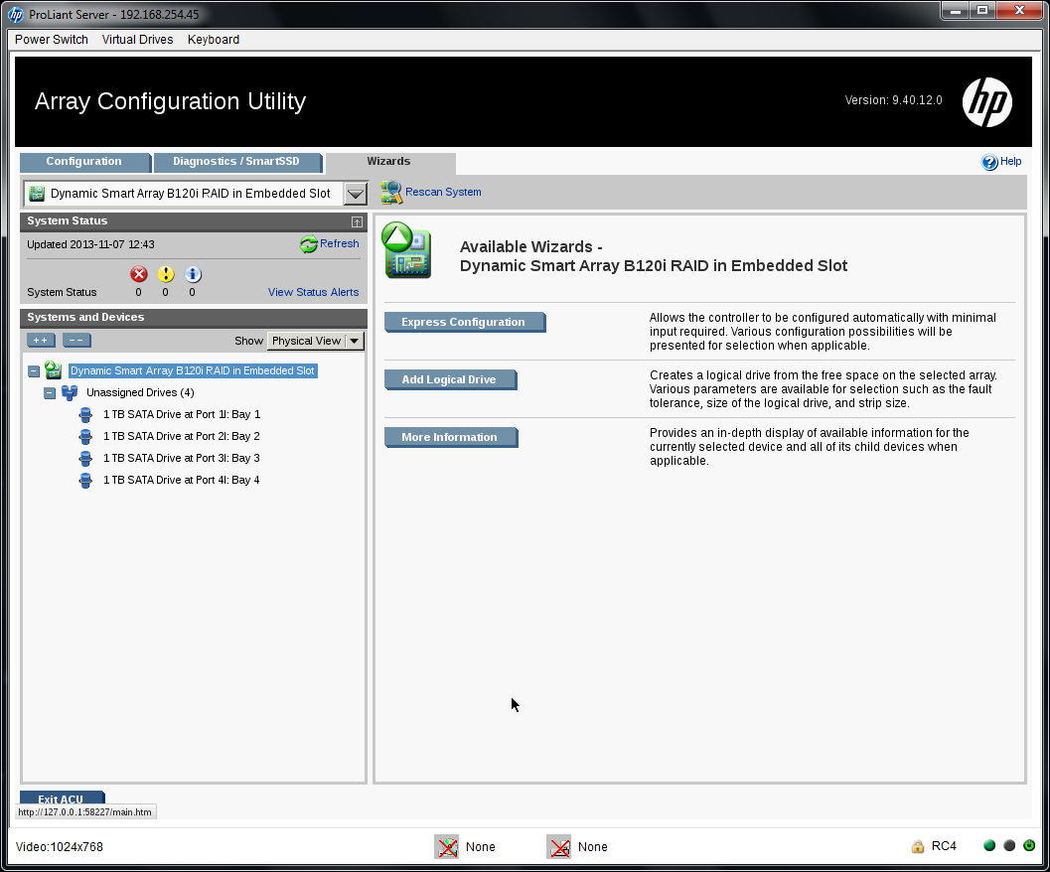Select 1 TB SATA Drive at Port 2I: Bay 2
The width and height of the screenshot is (1050, 872).
tap(182, 436)
